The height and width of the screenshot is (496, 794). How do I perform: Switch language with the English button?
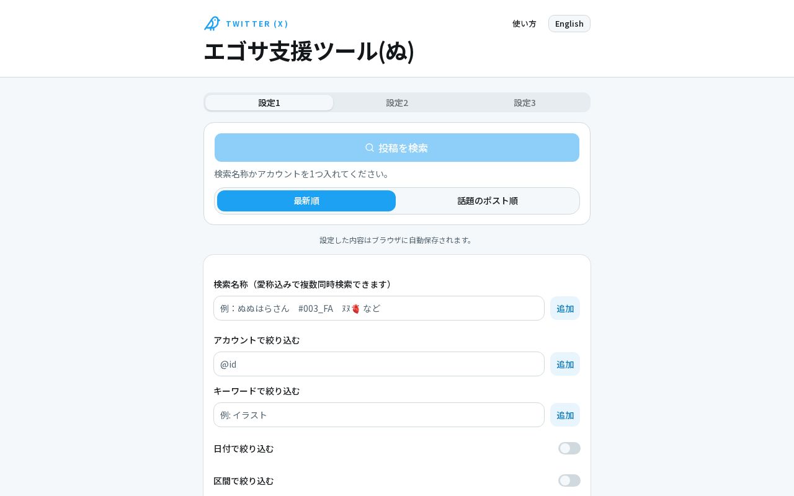coord(569,24)
